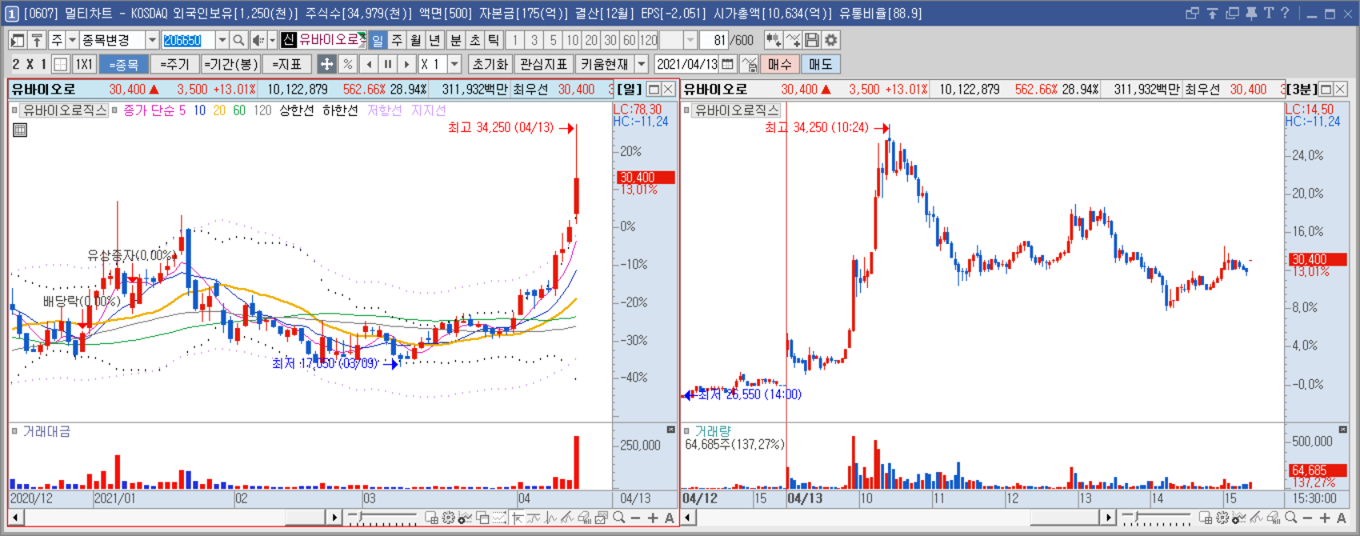Click the 키움현재 button
The image size is (1360, 536).
click(605, 64)
